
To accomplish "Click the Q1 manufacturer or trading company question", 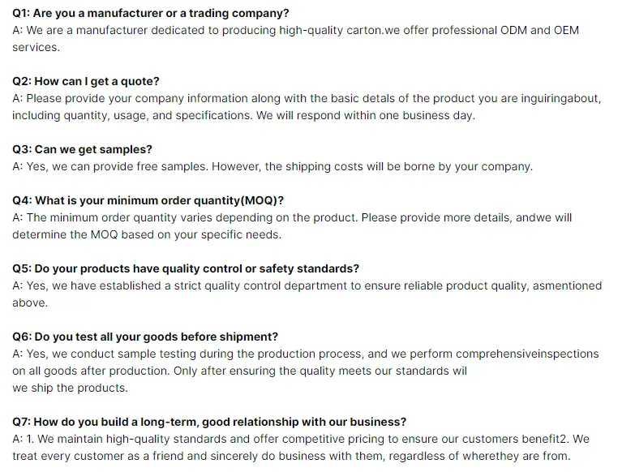I will [x=150, y=13].
